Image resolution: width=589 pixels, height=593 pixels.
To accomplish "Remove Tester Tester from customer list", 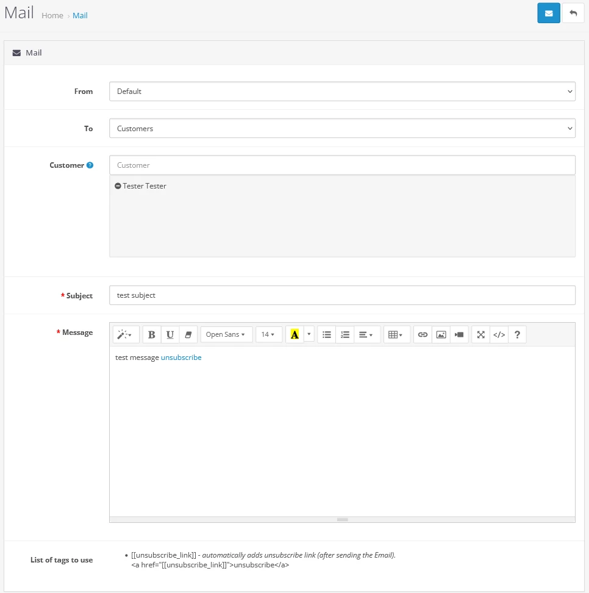I will click(x=118, y=186).
